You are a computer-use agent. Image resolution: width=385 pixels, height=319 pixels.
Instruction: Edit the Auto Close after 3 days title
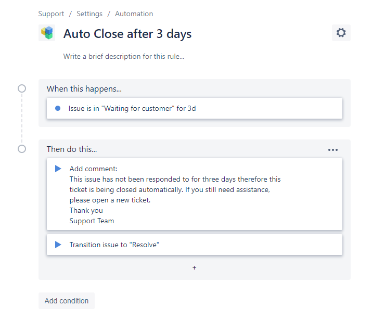[127, 34]
